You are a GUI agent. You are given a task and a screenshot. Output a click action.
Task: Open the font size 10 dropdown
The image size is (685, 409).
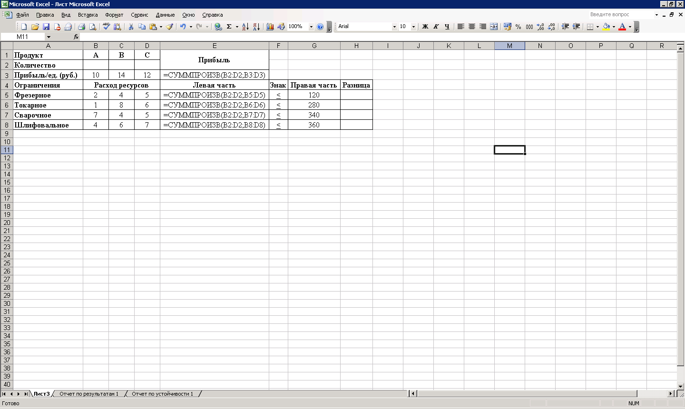coord(413,27)
